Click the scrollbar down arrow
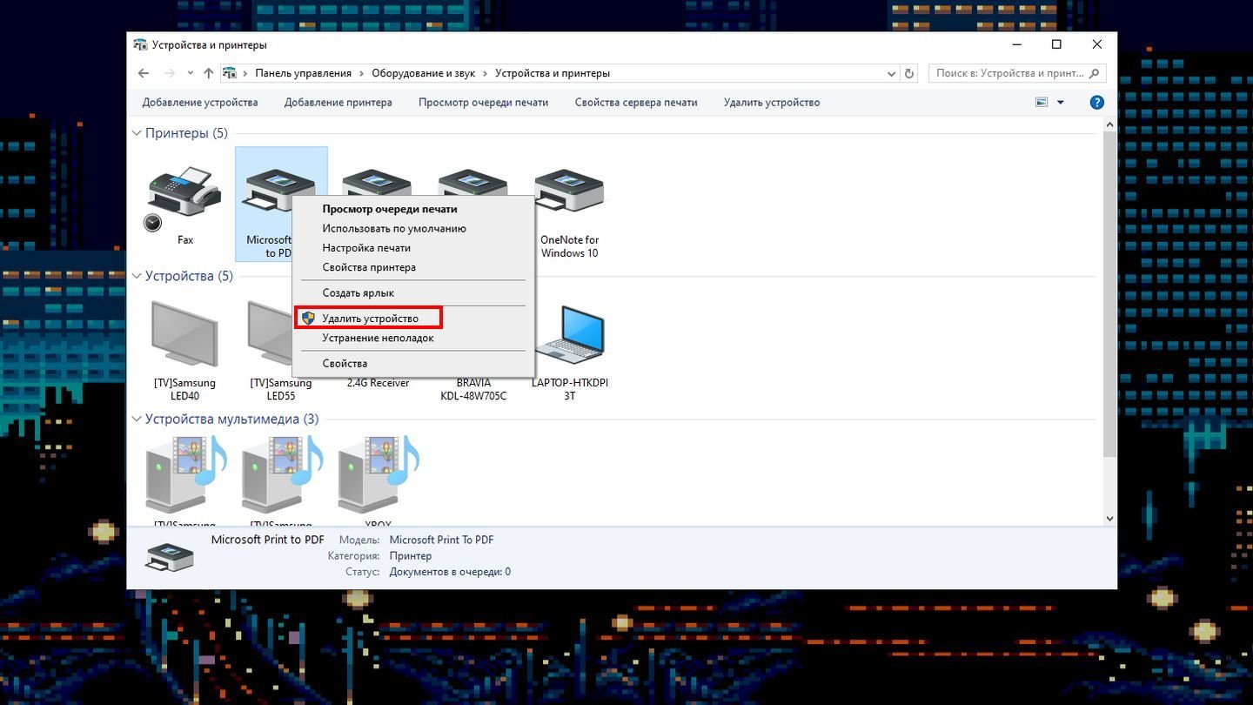The height and width of the screenshot is (705, 1253). tap(1109, 519)
